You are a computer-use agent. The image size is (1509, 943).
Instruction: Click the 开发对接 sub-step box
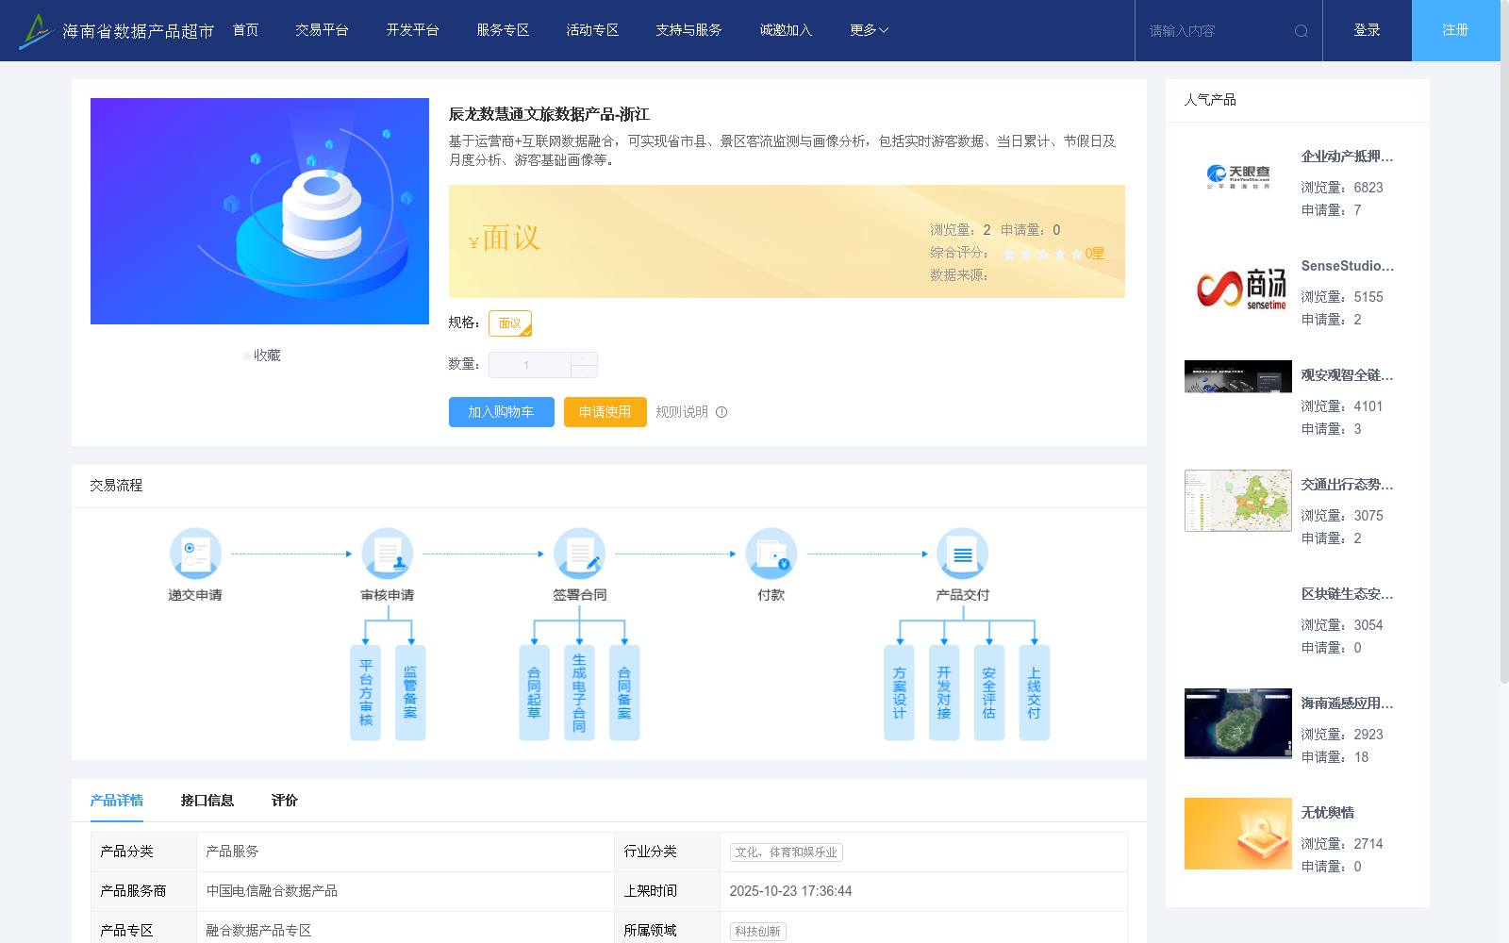point(944,693)
